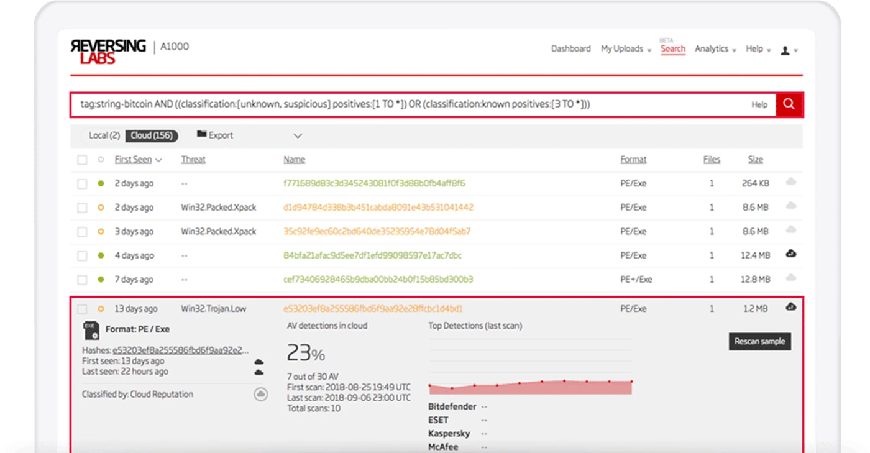Open sample f771689d83c3d345 link

pos(374,183)
